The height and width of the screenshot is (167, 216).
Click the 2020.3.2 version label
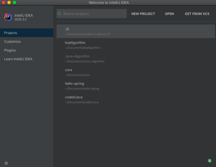[20, 20]
